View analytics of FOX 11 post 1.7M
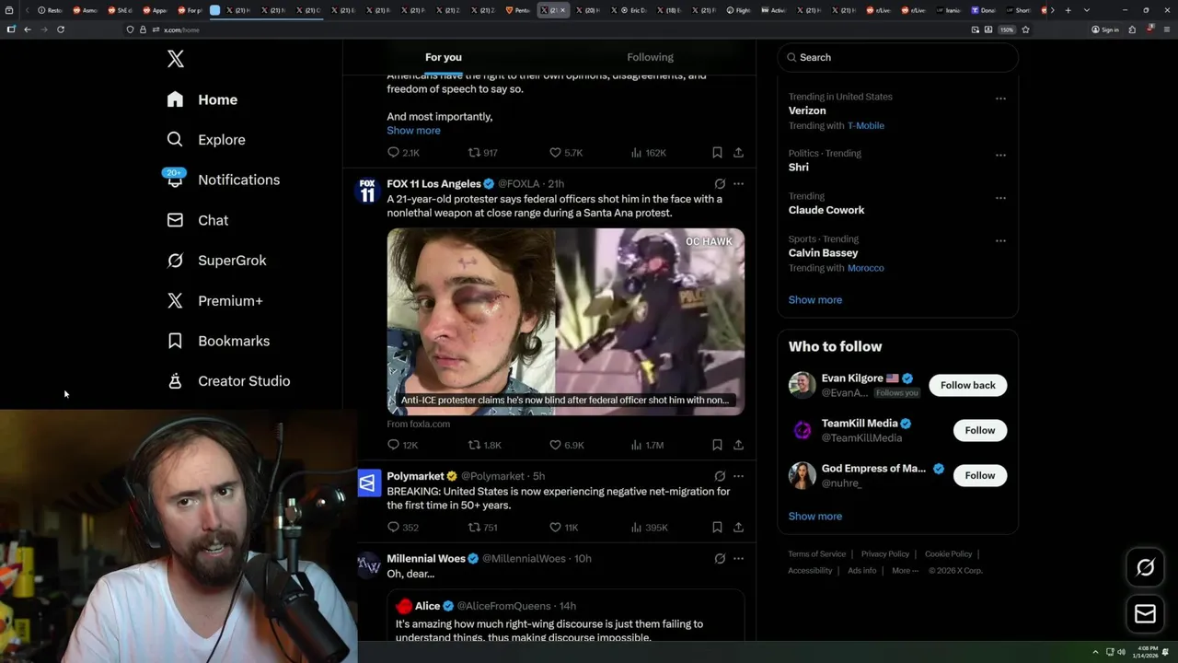This screenshot has width=1178, height=663. coord(647,445)
